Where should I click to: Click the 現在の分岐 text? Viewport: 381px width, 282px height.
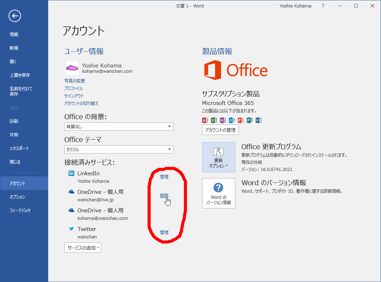tap(252, 162)
